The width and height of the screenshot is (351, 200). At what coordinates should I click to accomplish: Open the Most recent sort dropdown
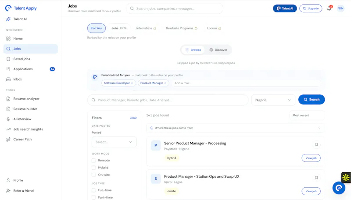point(307,115)
